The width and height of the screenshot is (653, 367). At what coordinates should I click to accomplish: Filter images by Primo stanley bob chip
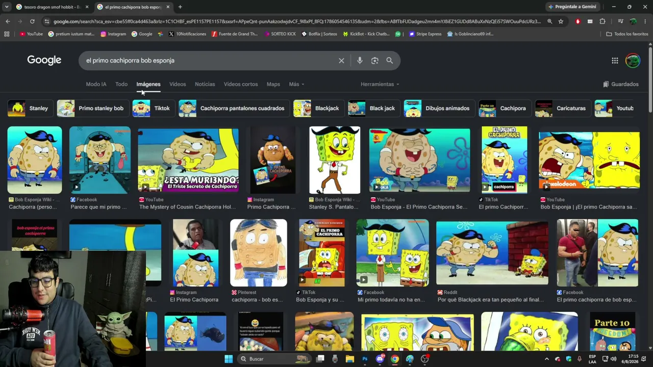(92, 109)
